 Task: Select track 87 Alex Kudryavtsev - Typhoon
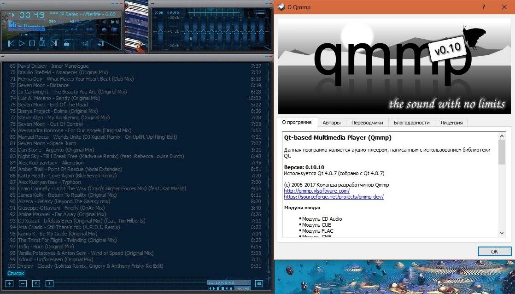[135, 182]
